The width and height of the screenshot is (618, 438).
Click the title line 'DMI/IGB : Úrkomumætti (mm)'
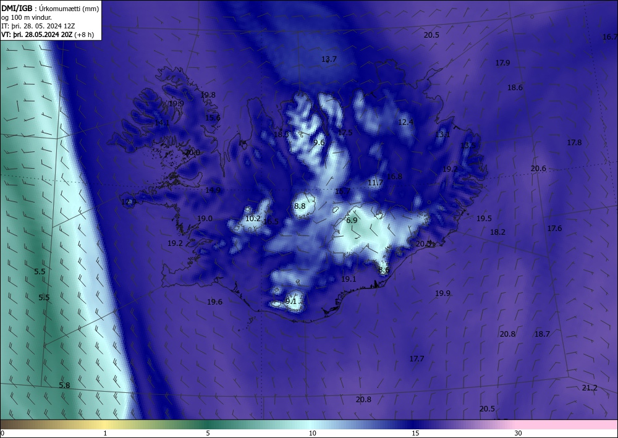[x=50, y=8]
